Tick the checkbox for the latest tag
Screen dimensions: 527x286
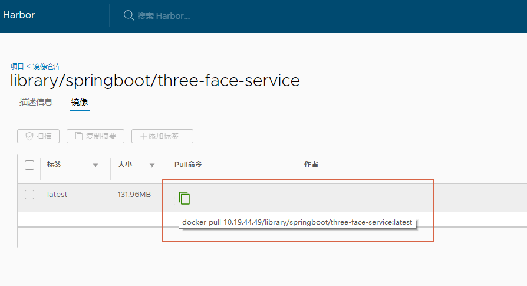click(x=29, y=195)
